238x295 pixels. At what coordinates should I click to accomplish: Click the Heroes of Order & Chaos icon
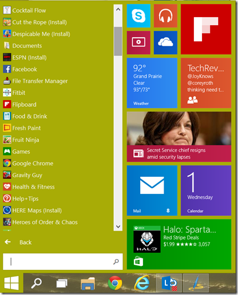7,222
